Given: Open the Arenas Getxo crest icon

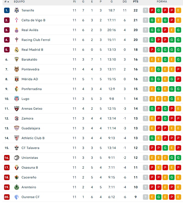Looking at the screenshot, I should [x=17, y=109].
